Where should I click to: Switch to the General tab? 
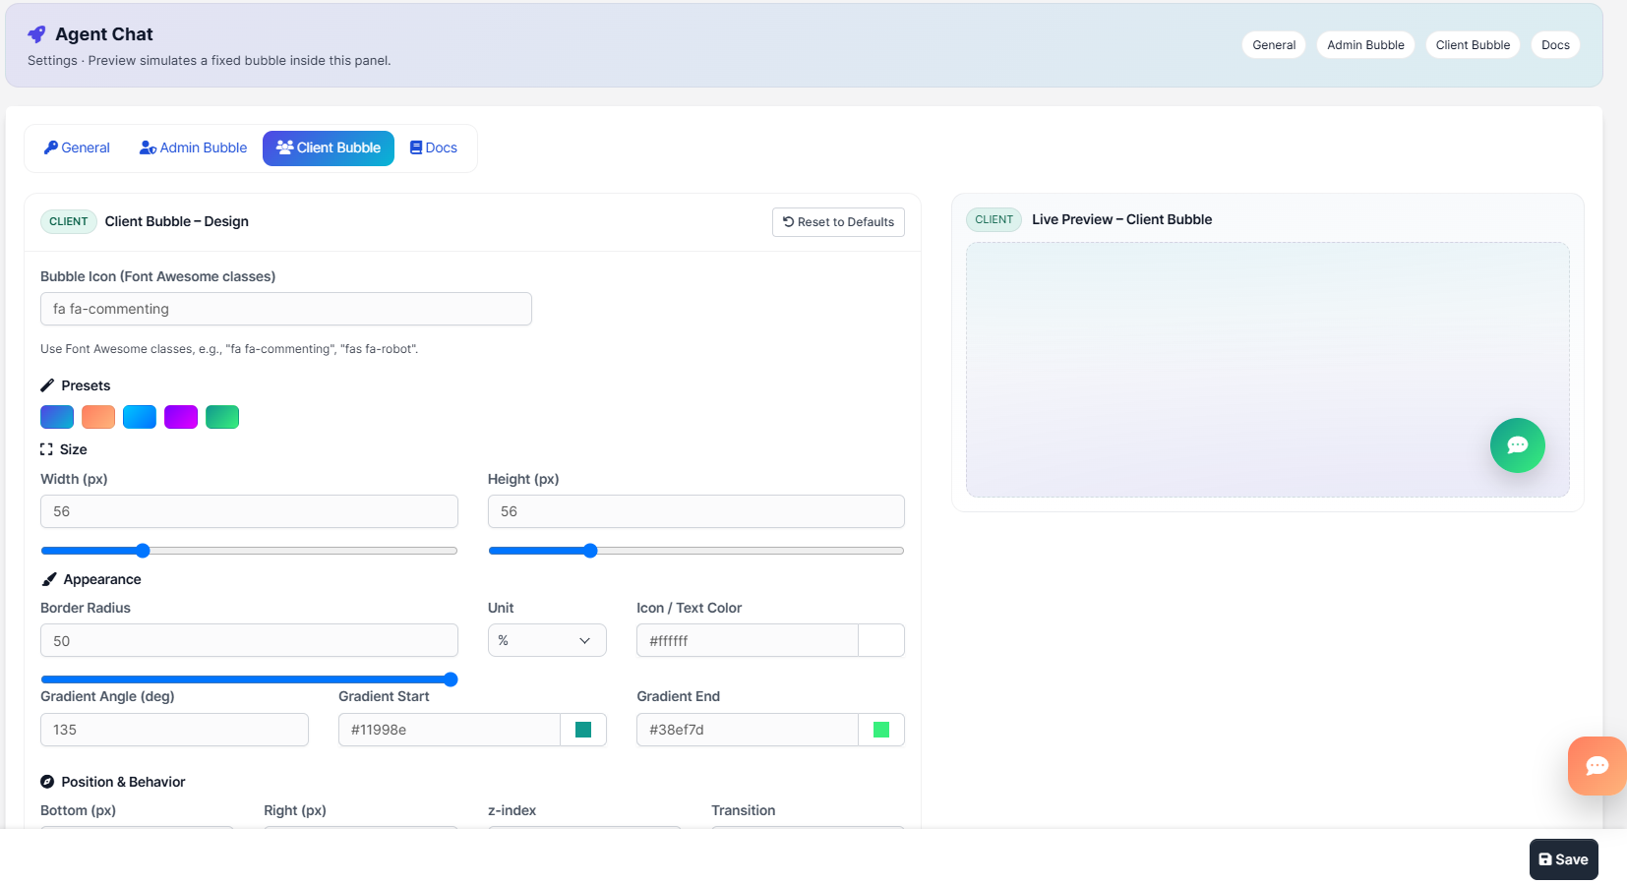(77, 147)
